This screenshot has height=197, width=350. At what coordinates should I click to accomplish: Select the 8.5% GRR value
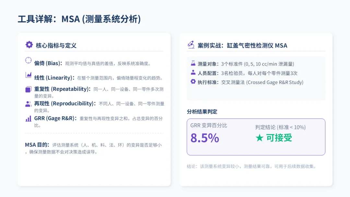(x=204, y=138)
